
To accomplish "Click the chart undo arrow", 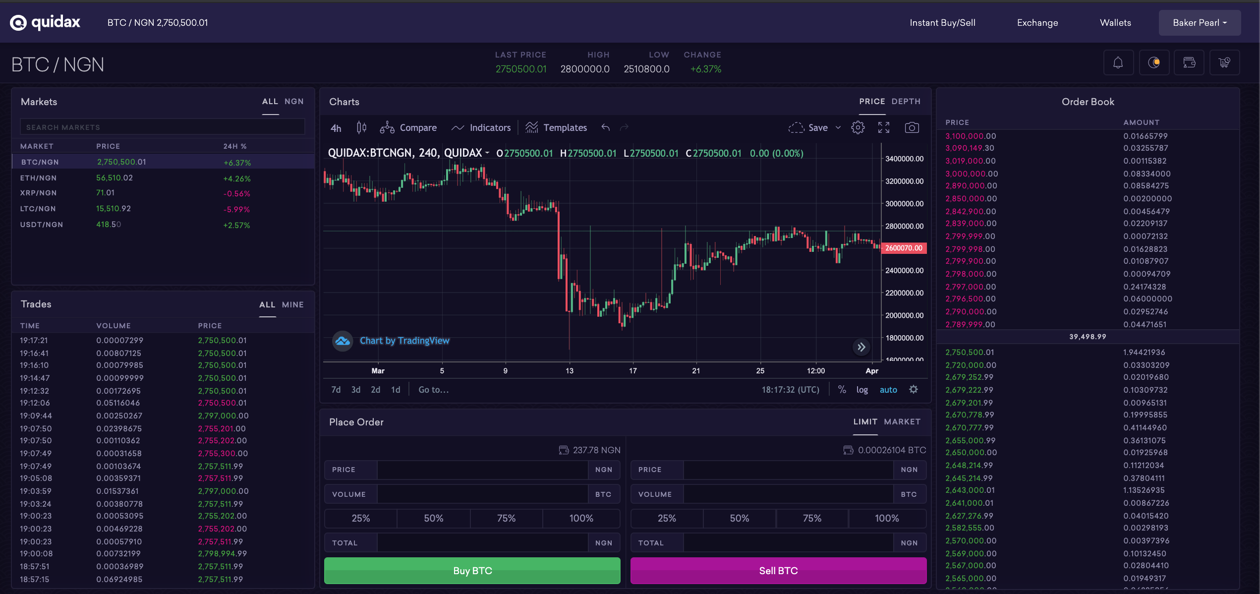I will click(605, 127).
